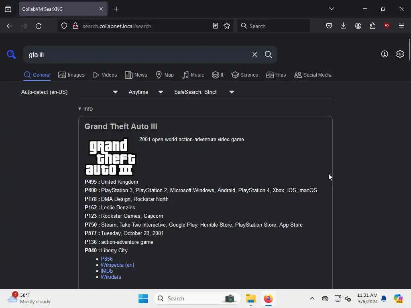
Task: Open the Pocket save icon
Action: point(329,26)
